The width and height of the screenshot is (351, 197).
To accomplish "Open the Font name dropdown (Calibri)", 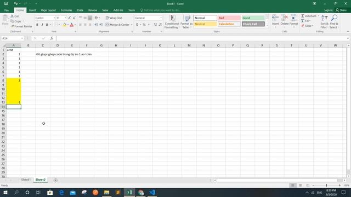I will point(54,18).
